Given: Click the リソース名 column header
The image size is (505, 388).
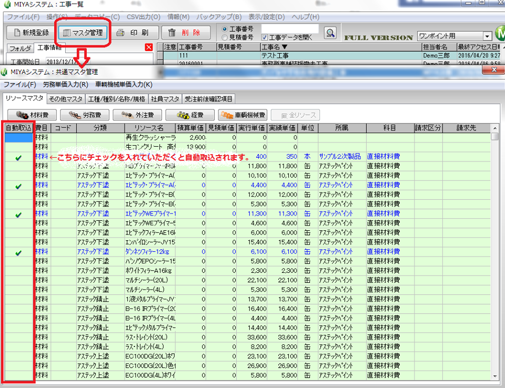Looking at the screenshot, I should 150,128.
